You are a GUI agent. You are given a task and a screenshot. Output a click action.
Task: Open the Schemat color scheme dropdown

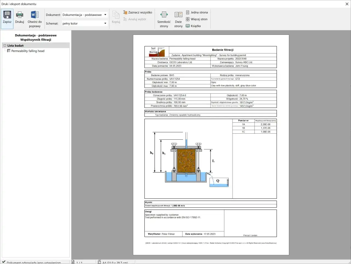tap(85, 24)
